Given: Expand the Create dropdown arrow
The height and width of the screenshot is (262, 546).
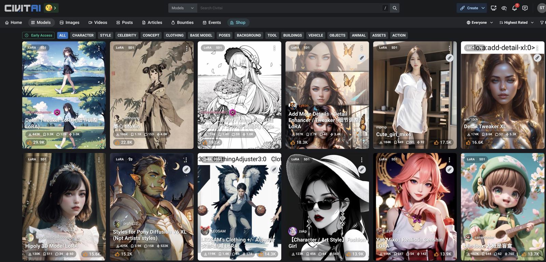Looking at the screenshot, I should (x=483, y=8).
